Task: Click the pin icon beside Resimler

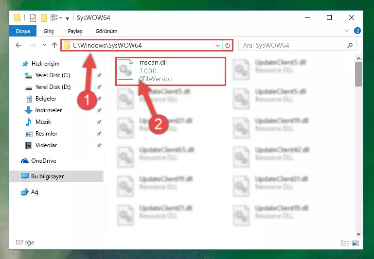Action: click(x=99, y=134)
